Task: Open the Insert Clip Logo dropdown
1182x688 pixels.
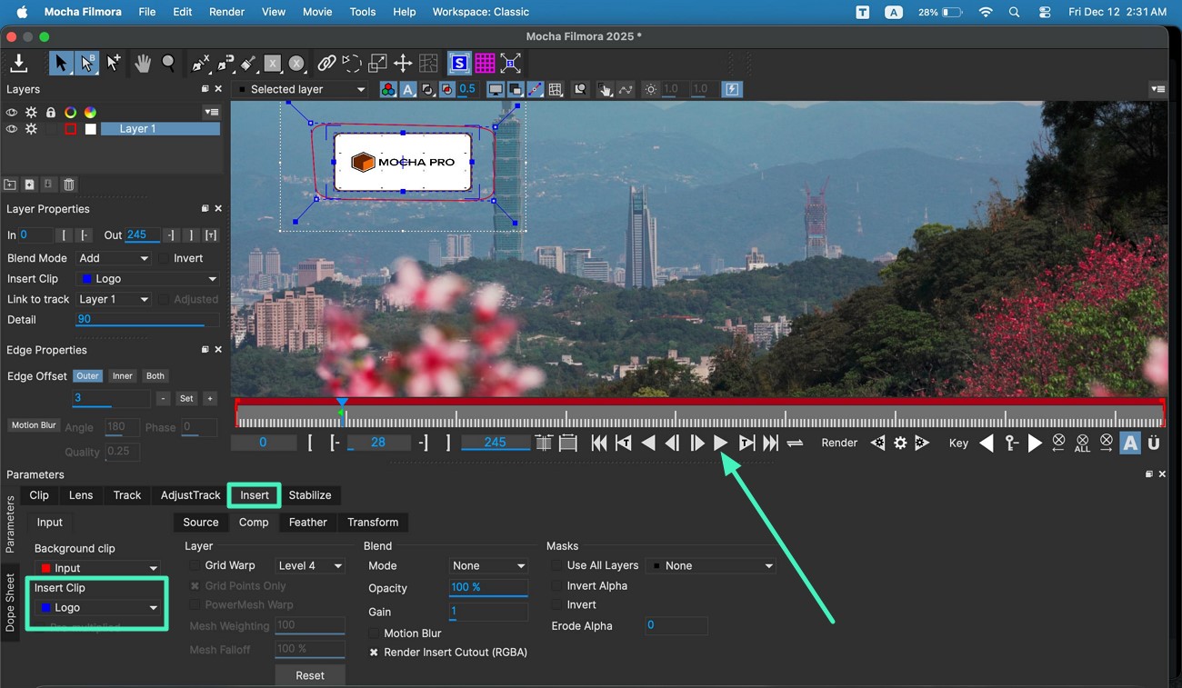Action: (95, 607)
